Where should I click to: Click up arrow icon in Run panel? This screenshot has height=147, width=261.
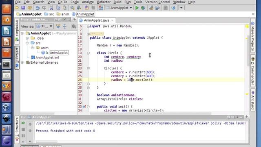click(30, 124)
